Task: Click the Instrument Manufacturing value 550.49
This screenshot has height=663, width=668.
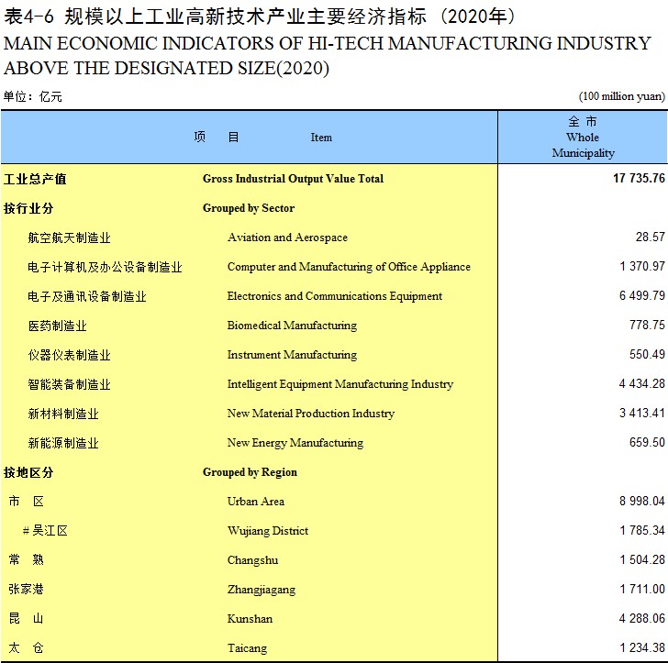Action: tap(647, 354)
